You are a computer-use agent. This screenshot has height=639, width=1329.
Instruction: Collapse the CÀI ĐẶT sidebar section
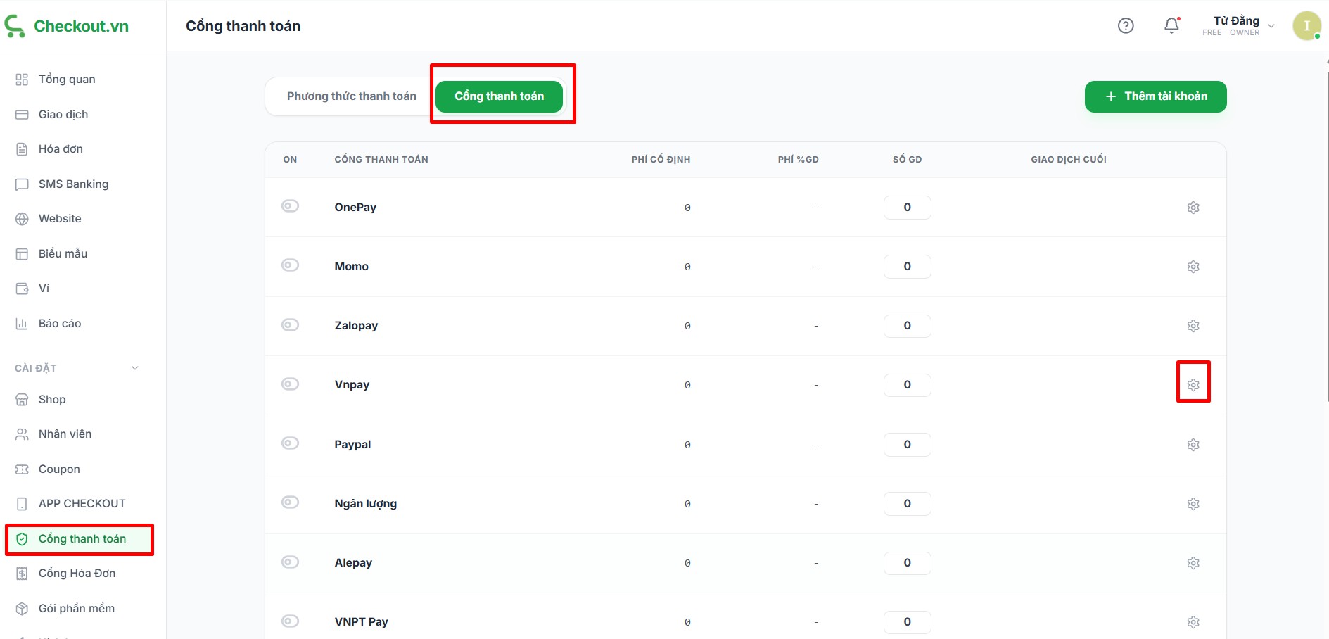pos(135,368)
